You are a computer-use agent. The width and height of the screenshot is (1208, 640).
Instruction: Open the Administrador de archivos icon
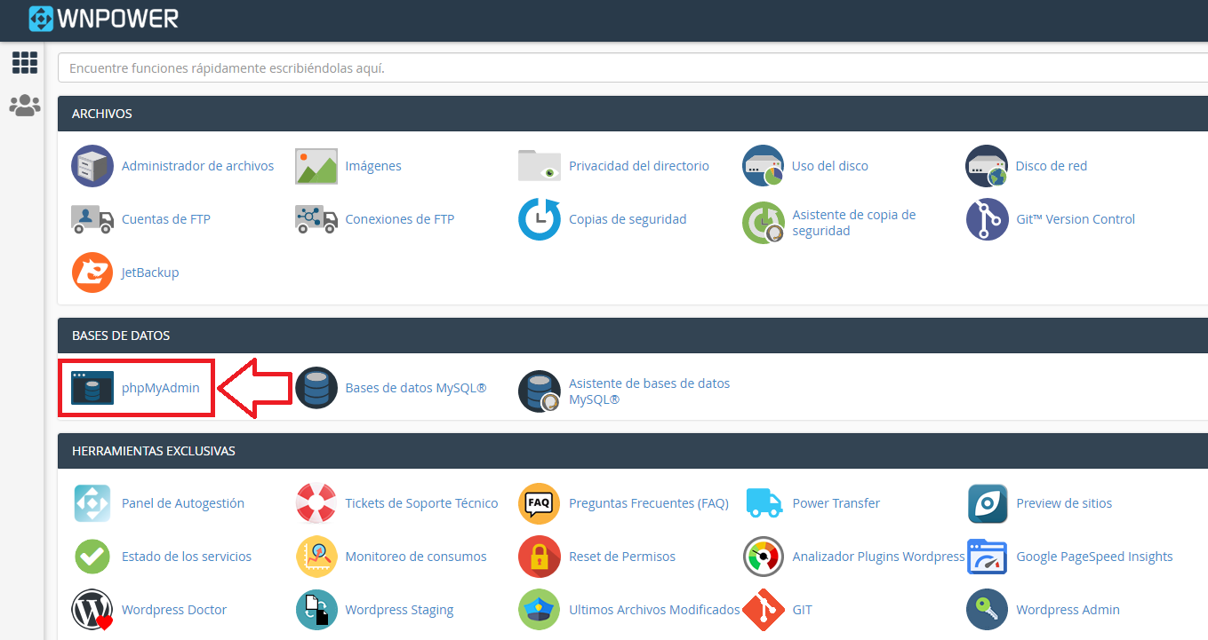point(92,166)
